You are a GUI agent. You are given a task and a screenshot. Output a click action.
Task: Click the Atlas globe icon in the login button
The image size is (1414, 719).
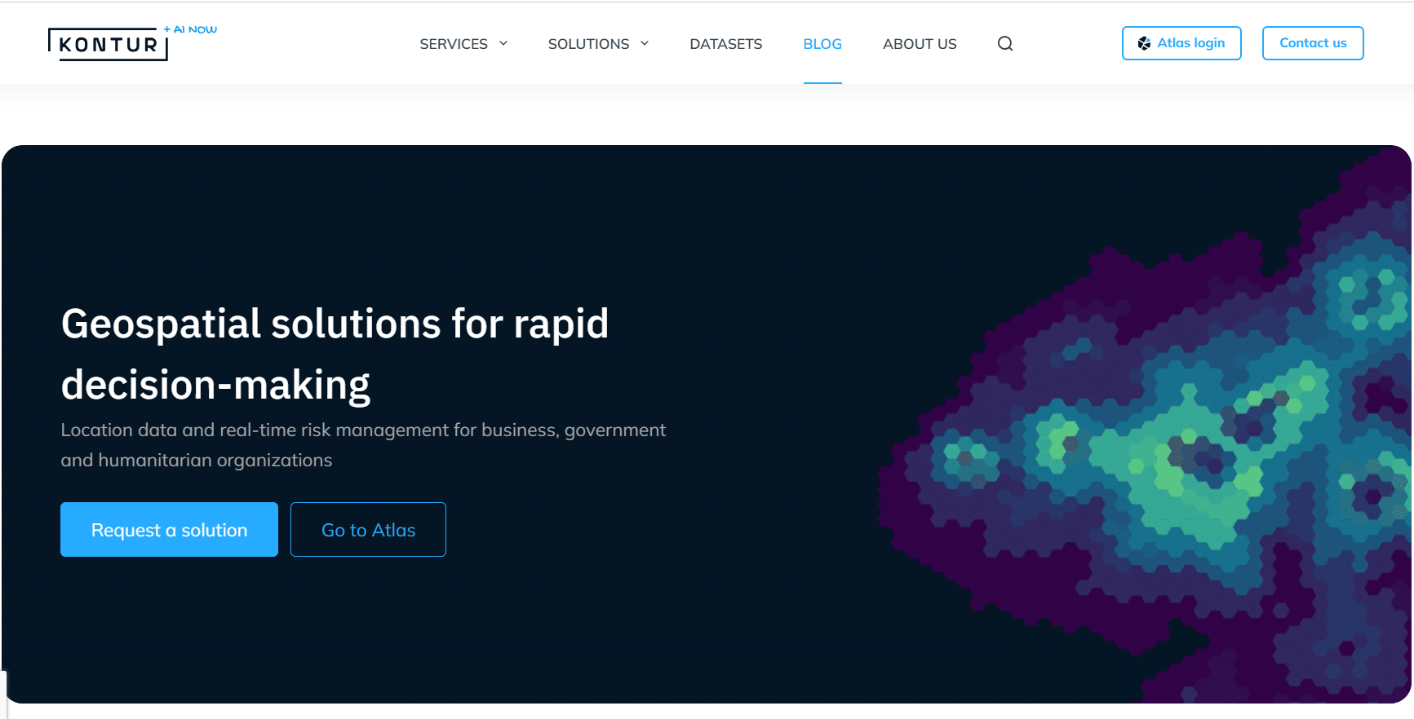pos(1144,43)
